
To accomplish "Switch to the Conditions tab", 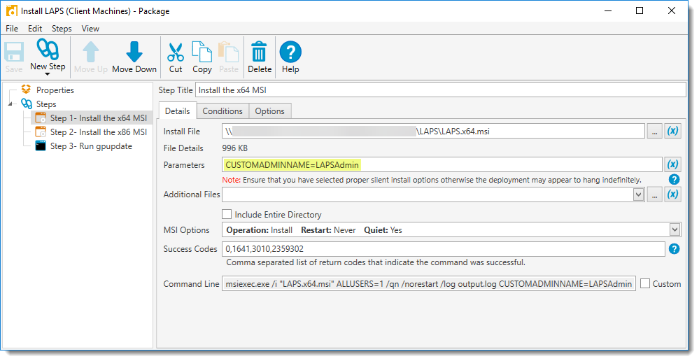I will click(223, 111).
